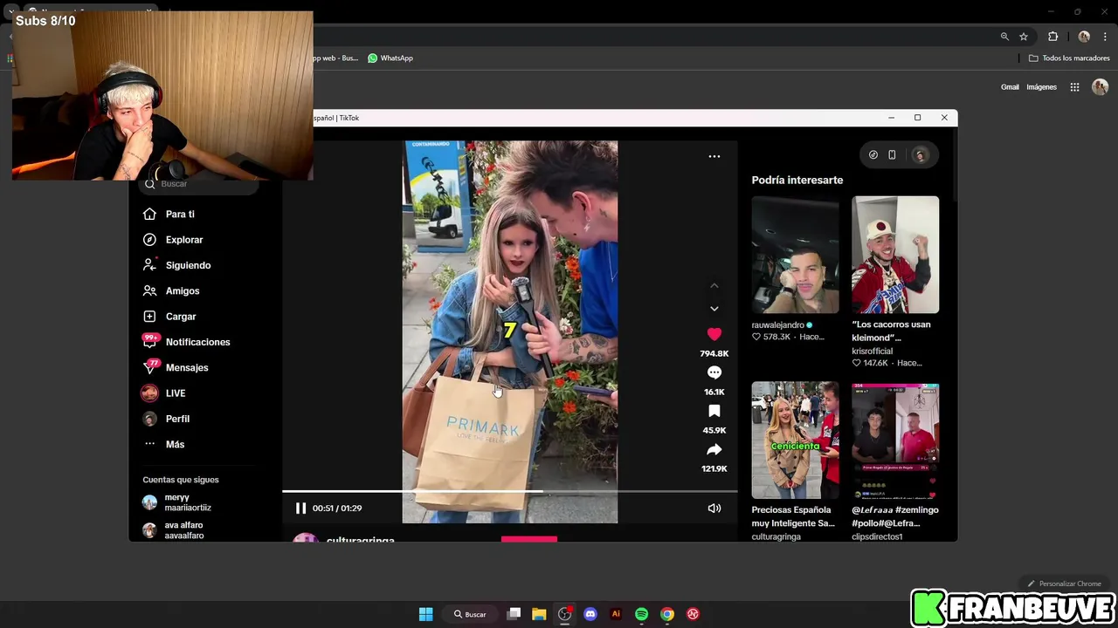The height and width of the screenshot is (628, 1118).
Task: Open Adobe Illustrator from the taskbar
Action: 616,614
